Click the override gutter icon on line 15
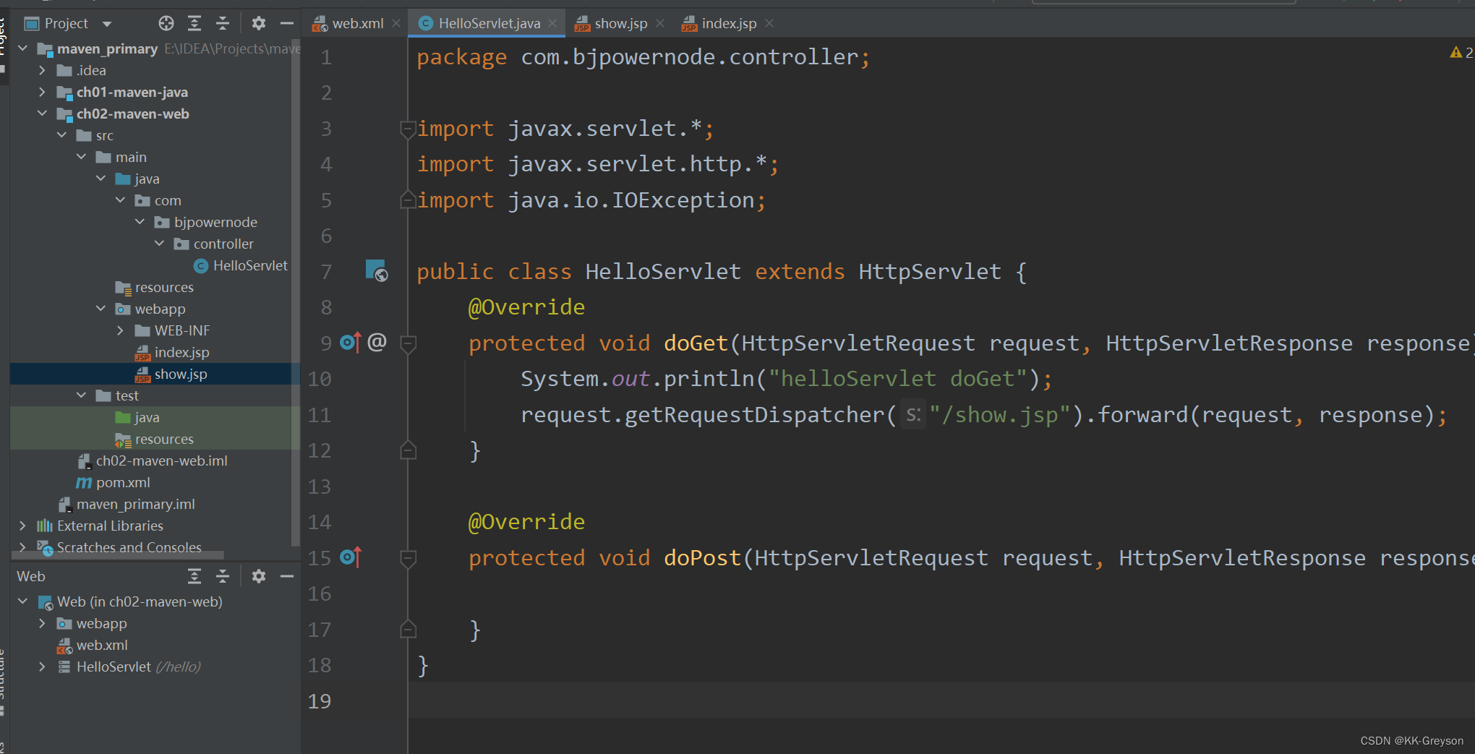This screenshot has width=1475, height=754. (x=350, y=557)
